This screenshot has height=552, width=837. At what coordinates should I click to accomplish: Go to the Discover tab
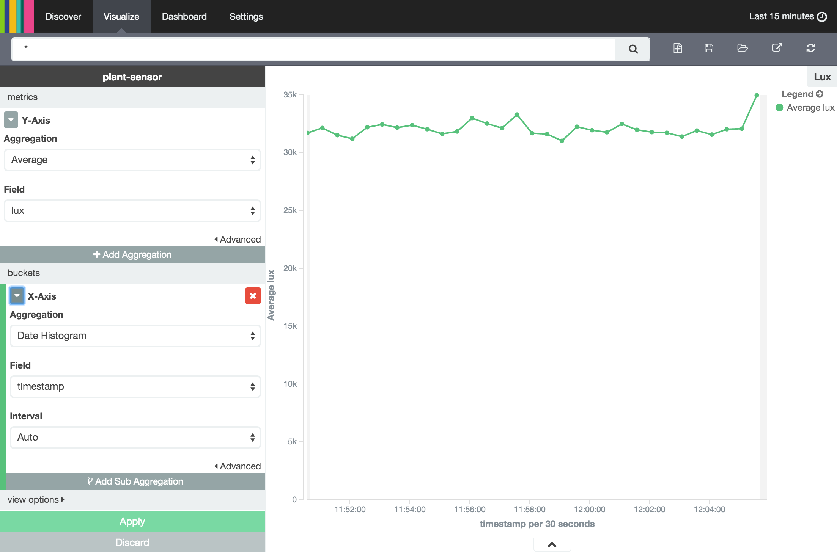(x=63, y=16)
